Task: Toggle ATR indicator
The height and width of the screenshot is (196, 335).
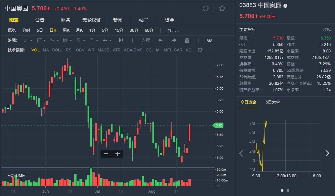Action: click(117, 50)
